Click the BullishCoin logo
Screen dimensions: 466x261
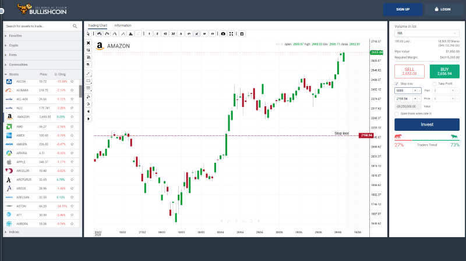(42, 9)
